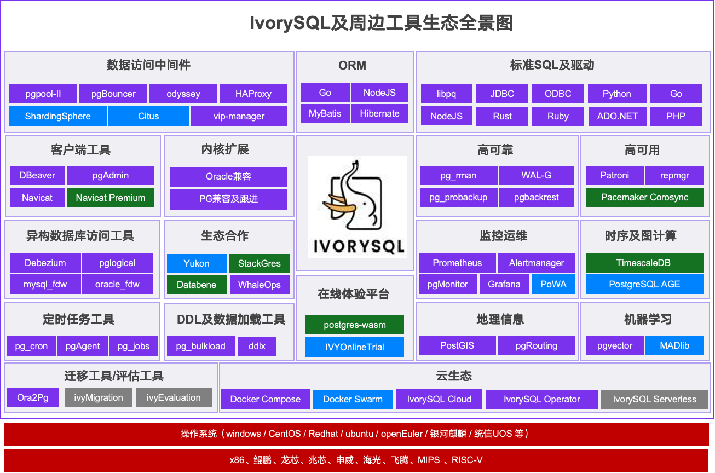Select PostGIS under 地理信息
The image size is (715, 473).
pos(457,345)
